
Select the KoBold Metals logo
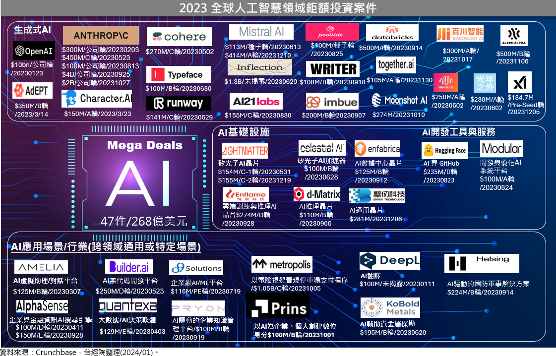coord(390,308)
